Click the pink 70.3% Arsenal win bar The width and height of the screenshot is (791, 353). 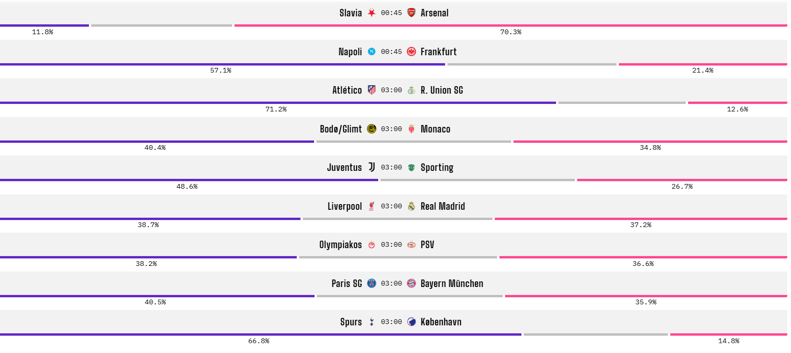click(510, 25)
